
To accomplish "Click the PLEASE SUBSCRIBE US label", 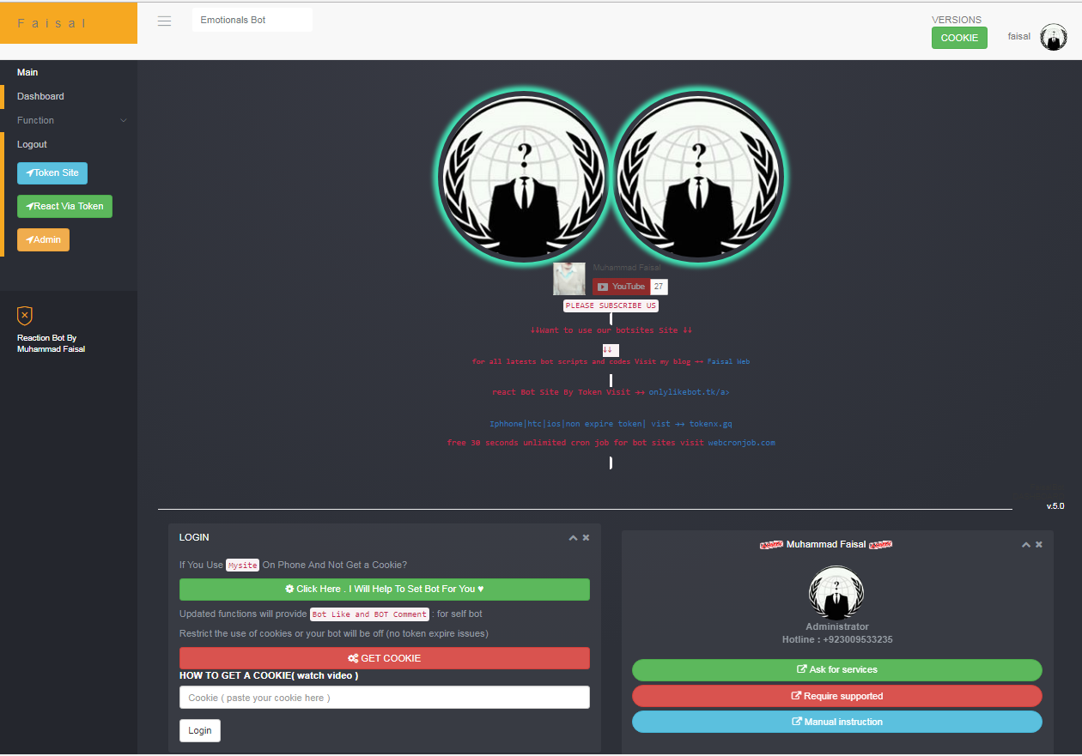I will pos(611,305).
